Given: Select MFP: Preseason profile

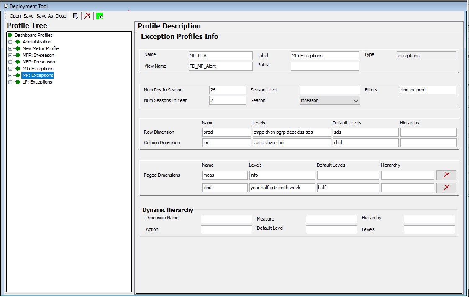Looking at the screenshot, I should tap(39, 62).
